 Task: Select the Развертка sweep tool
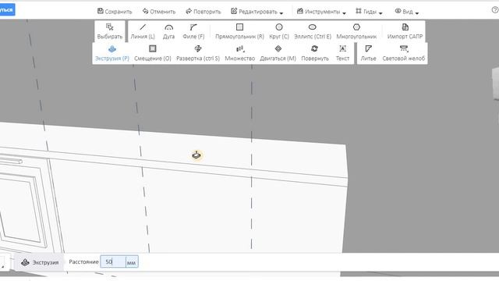[x=198, y=53]
